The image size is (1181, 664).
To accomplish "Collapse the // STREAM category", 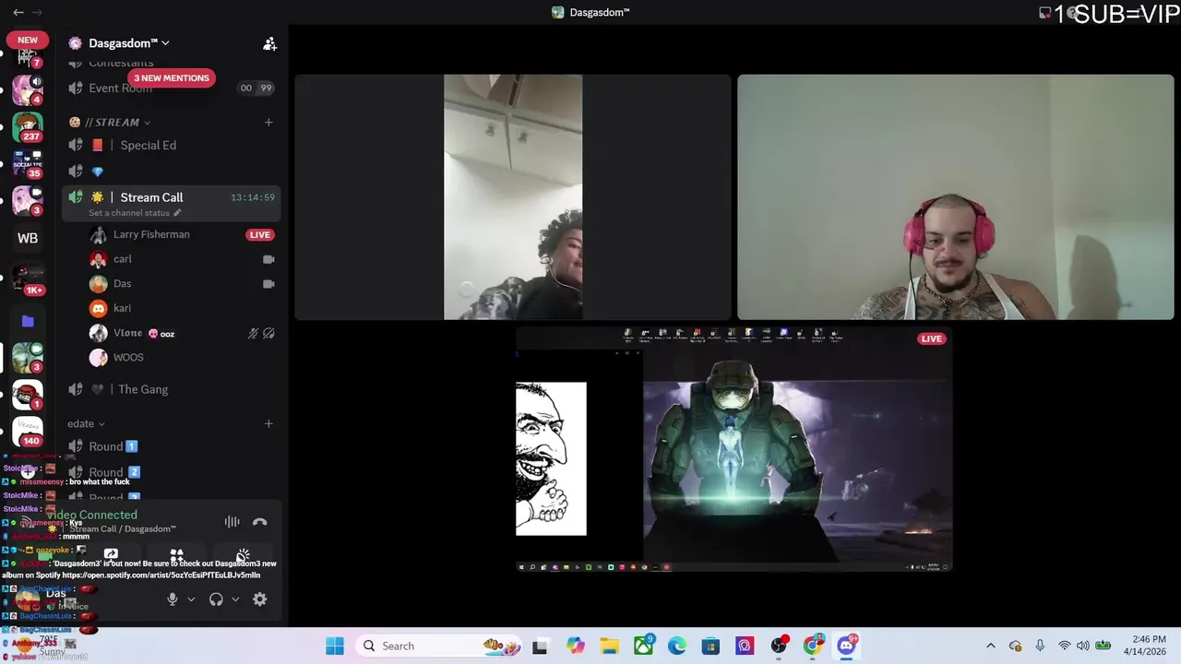I will [110, 122].
